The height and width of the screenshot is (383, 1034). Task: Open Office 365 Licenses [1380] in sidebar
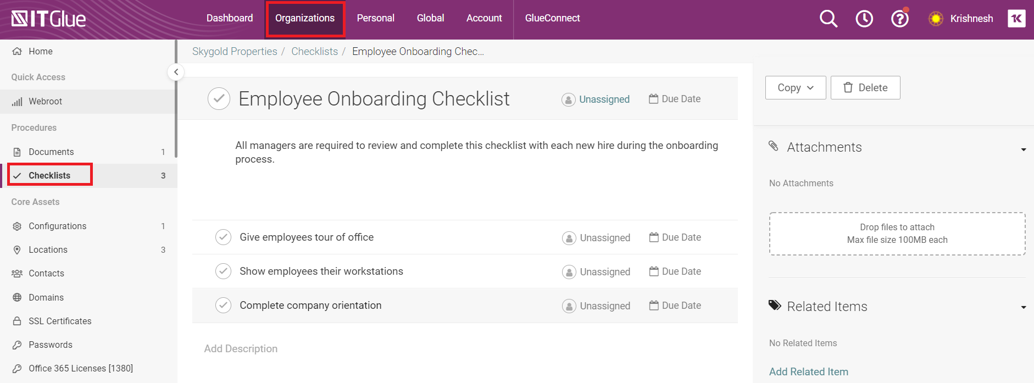(81, 369)
